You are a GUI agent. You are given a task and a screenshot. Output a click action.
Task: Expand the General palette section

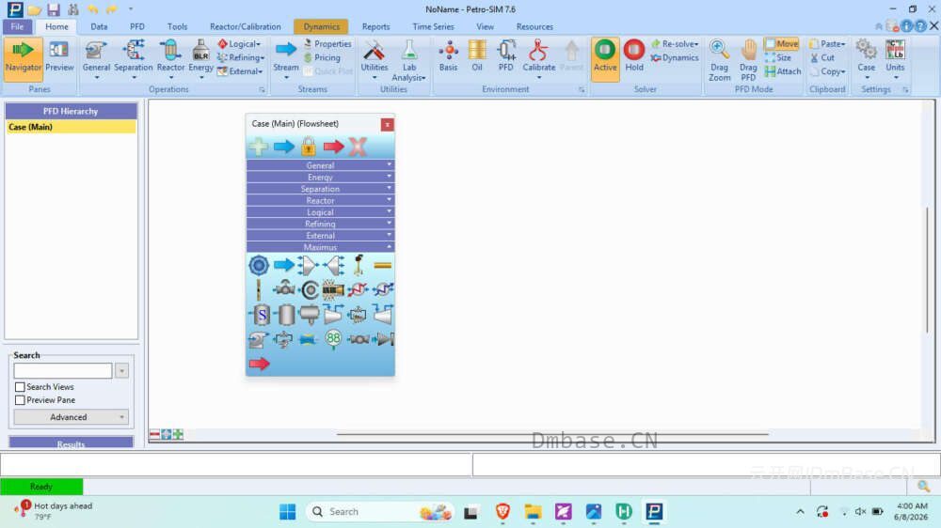click(320, 164)
